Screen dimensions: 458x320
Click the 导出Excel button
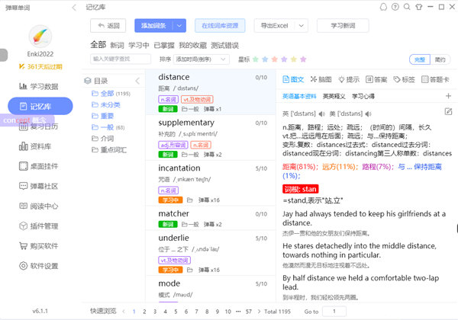click(x=274, y=26)
